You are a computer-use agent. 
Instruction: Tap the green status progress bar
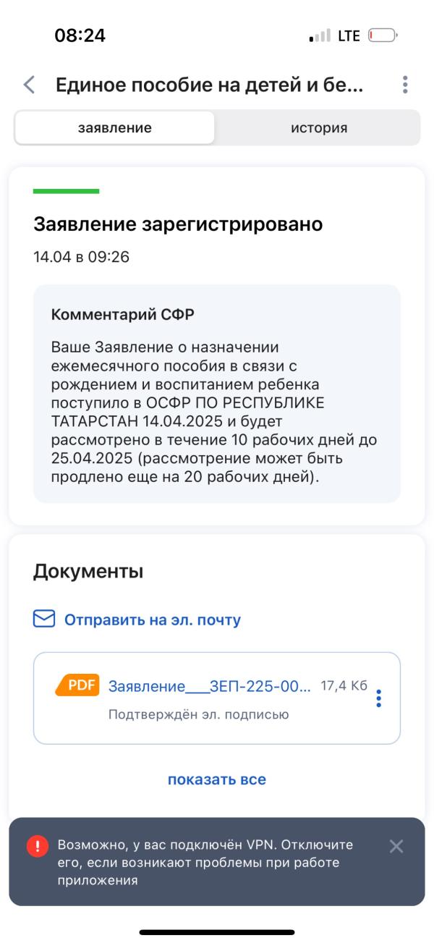point(66,191)
